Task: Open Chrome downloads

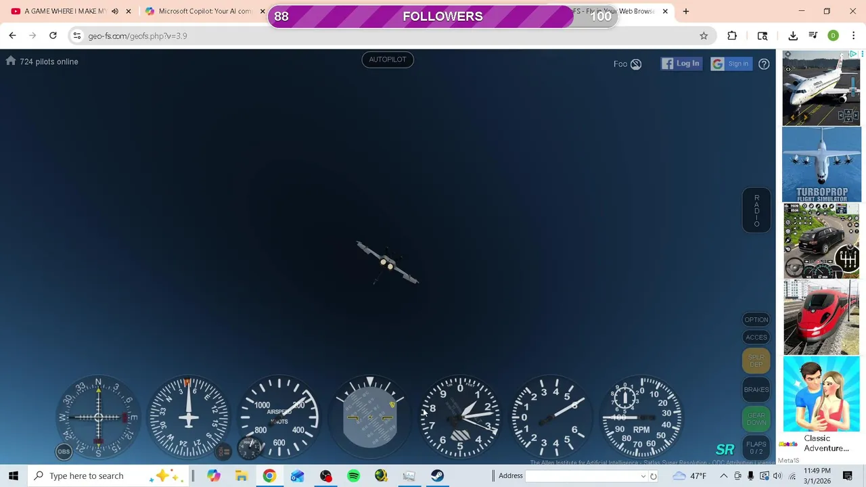Action: pyautogui.click(x=793, y=36)
